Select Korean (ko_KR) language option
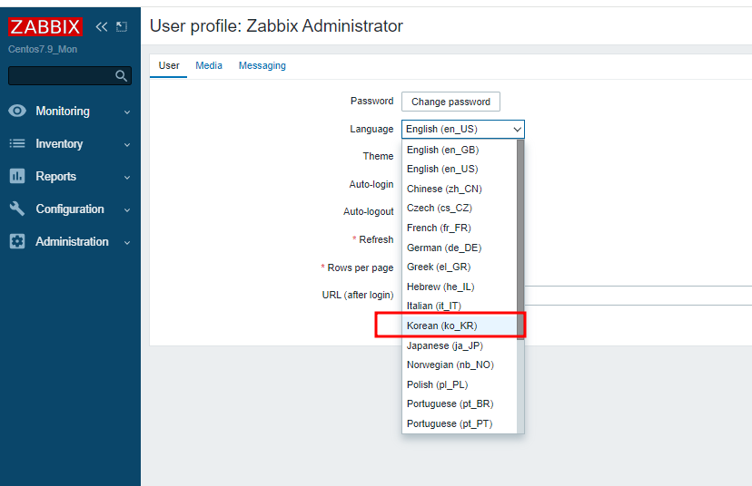 tap(460, 326)
